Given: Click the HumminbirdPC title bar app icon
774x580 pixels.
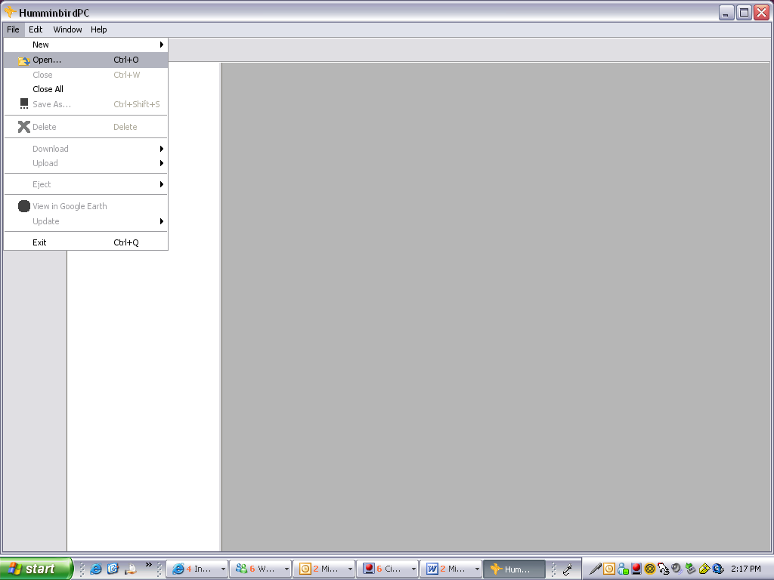Looking at the screenshot, I should (x=10, y=12).
